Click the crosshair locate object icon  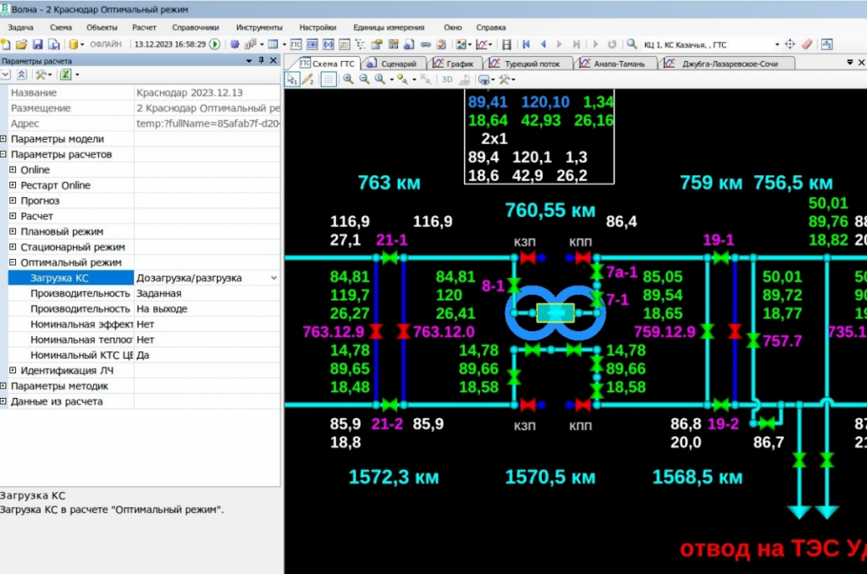(x=790, y=44)
